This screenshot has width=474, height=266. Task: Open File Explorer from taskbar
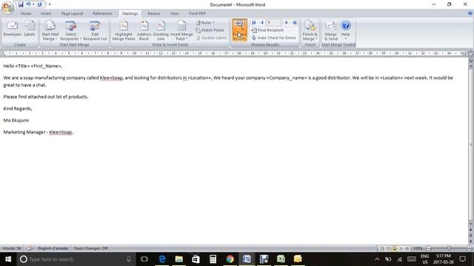[x=179, y=259]
